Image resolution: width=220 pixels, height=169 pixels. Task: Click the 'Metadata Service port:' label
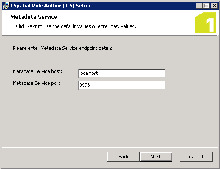point(37,83)
